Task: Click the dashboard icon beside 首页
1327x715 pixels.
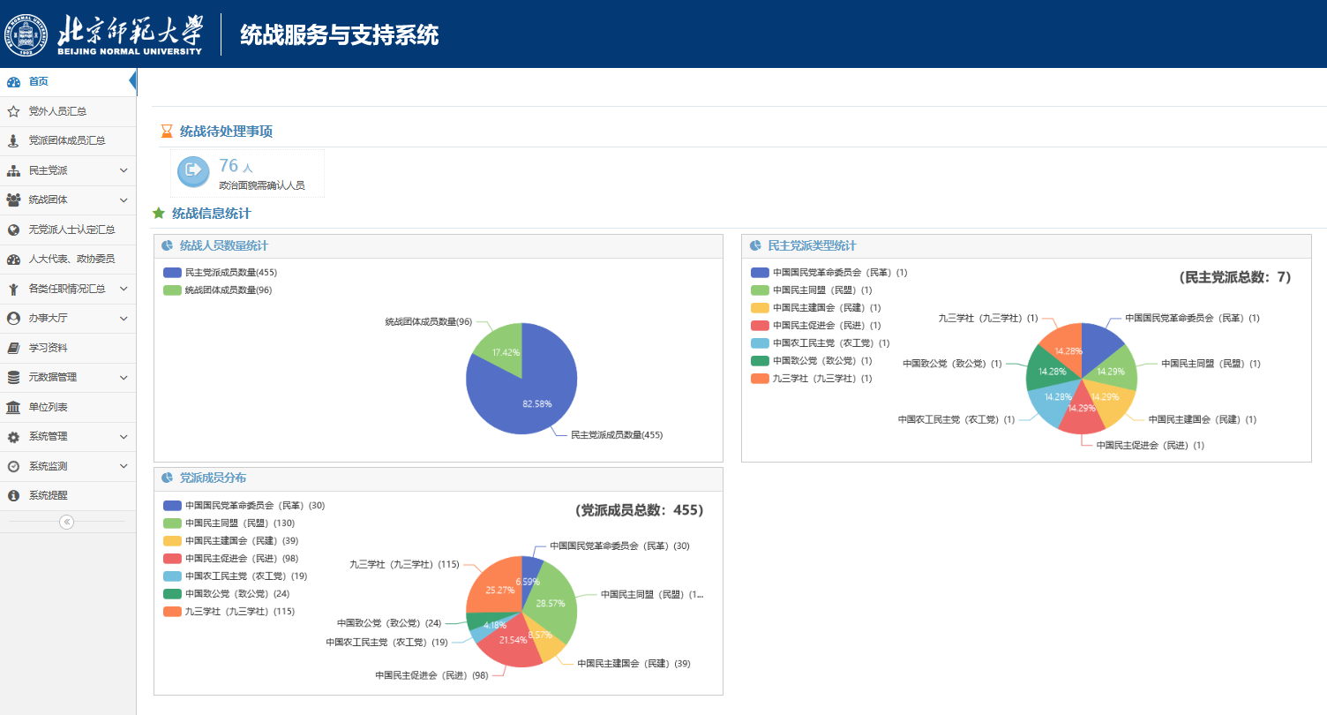Action: click(13, 82)
